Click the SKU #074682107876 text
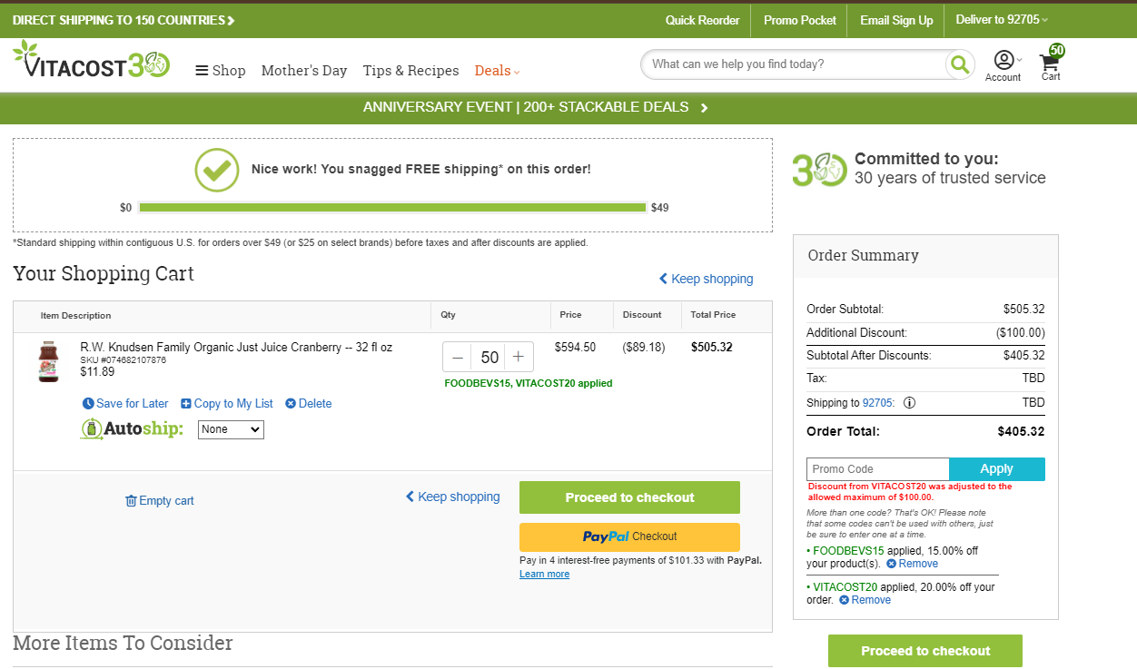The image size is (1137, 669). (x=124, y=360)
